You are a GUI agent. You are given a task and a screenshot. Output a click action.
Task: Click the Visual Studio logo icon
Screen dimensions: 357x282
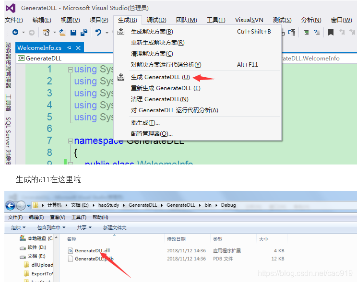11,8
